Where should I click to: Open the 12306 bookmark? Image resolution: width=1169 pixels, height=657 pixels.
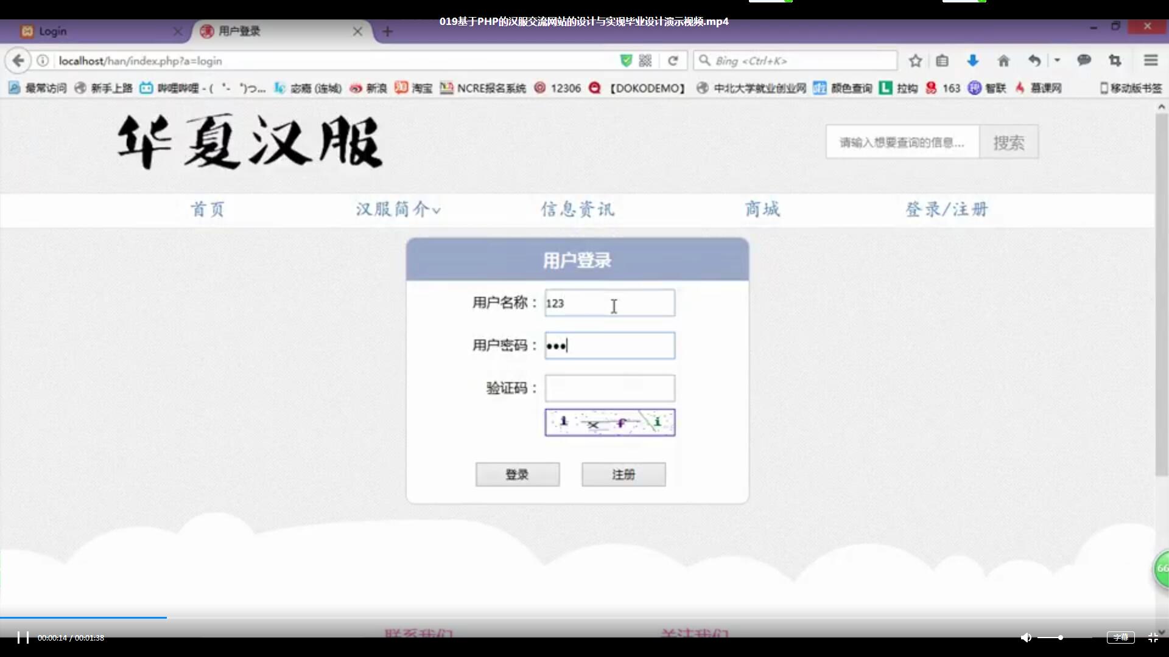(x=558, y=88)
